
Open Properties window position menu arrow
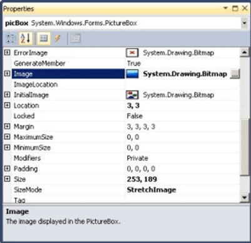coord(225,8)
